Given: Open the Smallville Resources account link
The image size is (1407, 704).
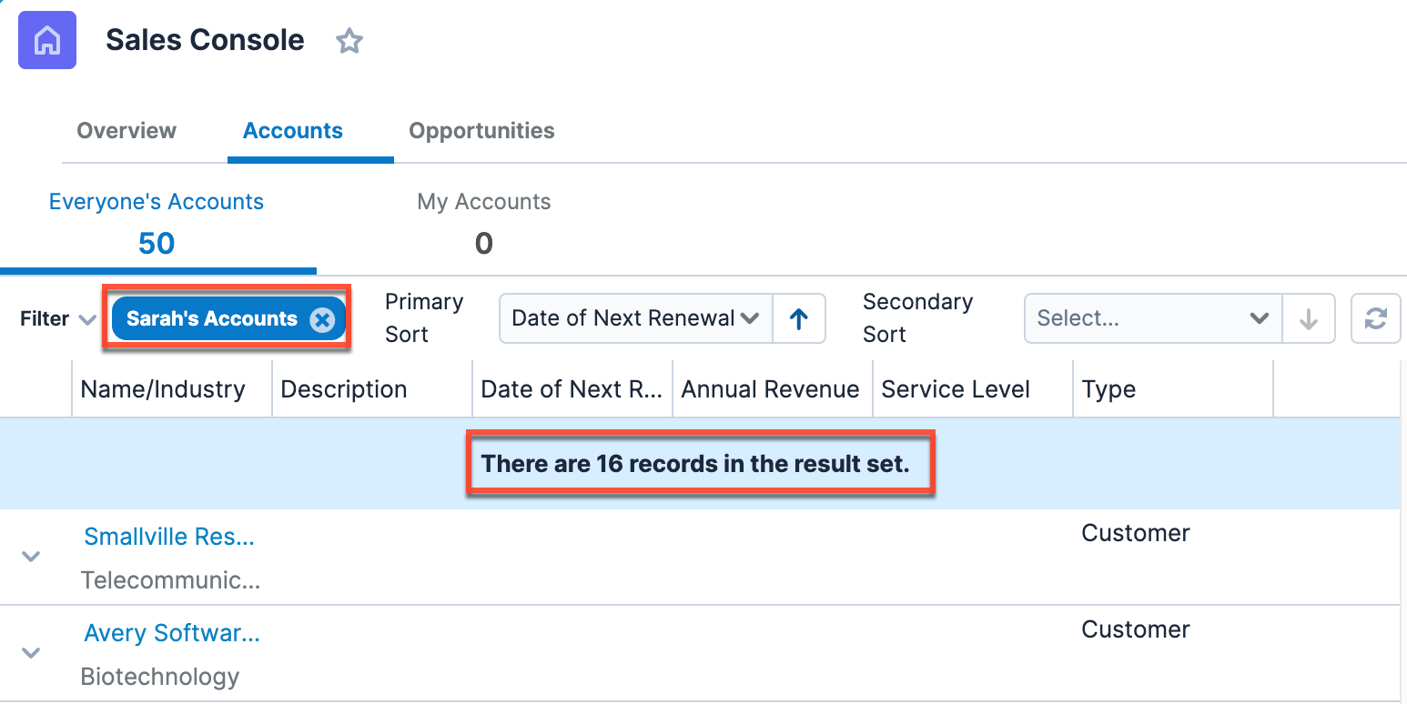Looking at the screenshot, I should 169,537.
